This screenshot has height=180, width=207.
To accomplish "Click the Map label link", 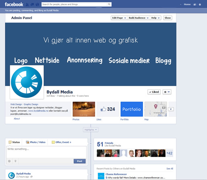I will (147, 119).
